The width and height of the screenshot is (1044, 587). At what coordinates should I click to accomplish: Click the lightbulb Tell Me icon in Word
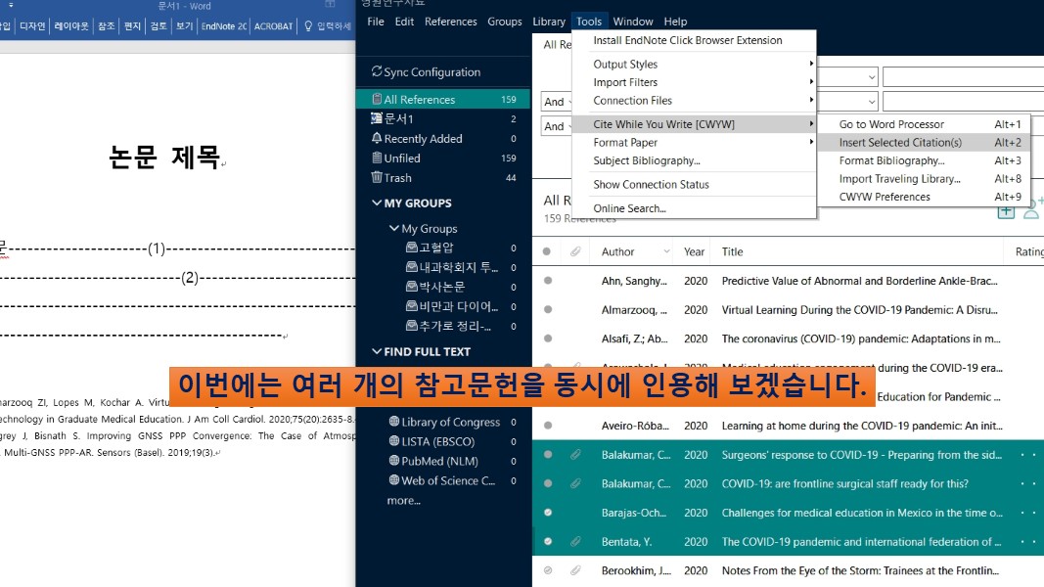(308, 26)
